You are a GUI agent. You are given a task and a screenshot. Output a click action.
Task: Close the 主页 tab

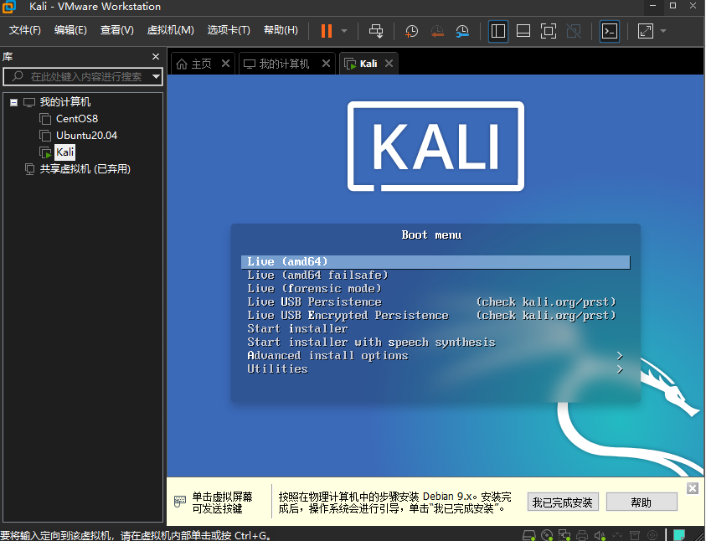[x=225, y=64]
